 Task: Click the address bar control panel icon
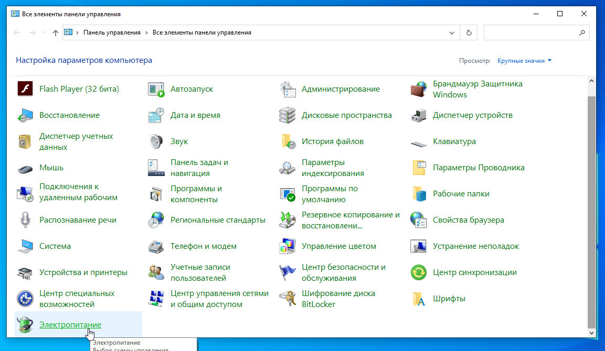[68, 32]
